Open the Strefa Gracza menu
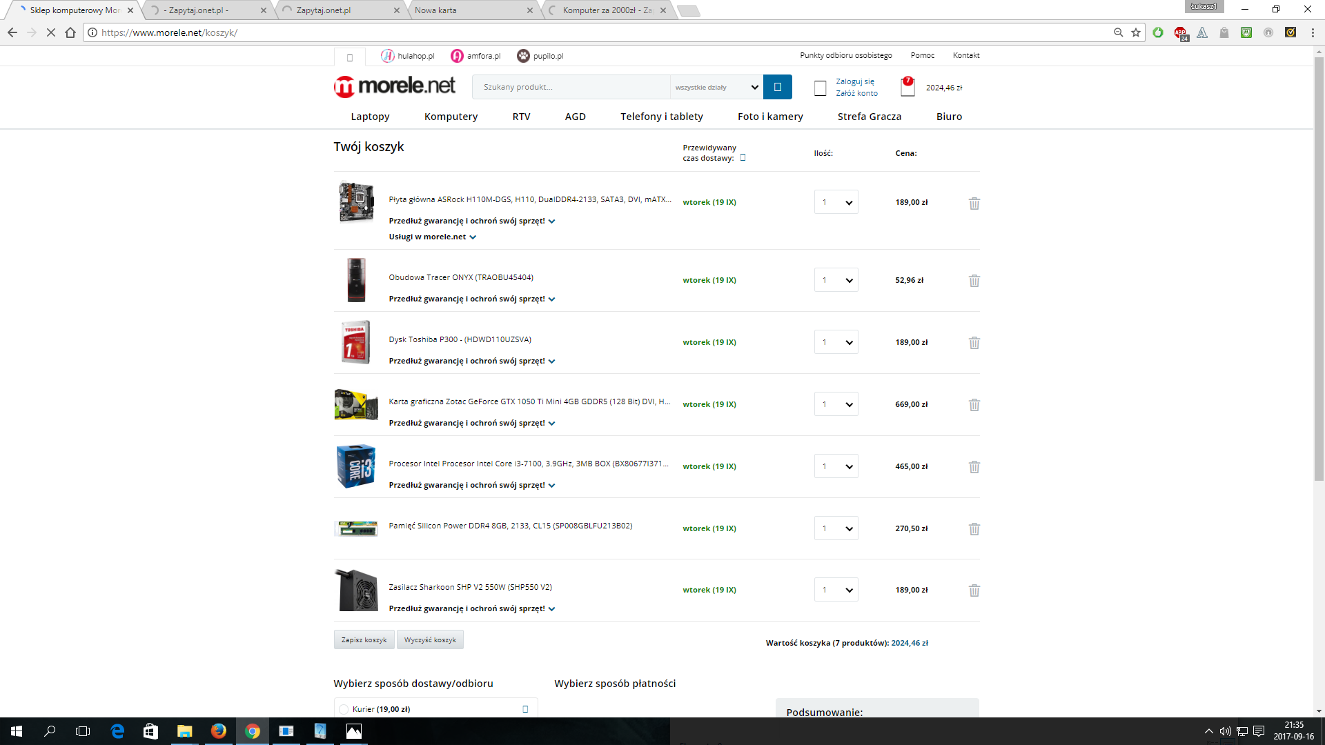 pos(869,117)
